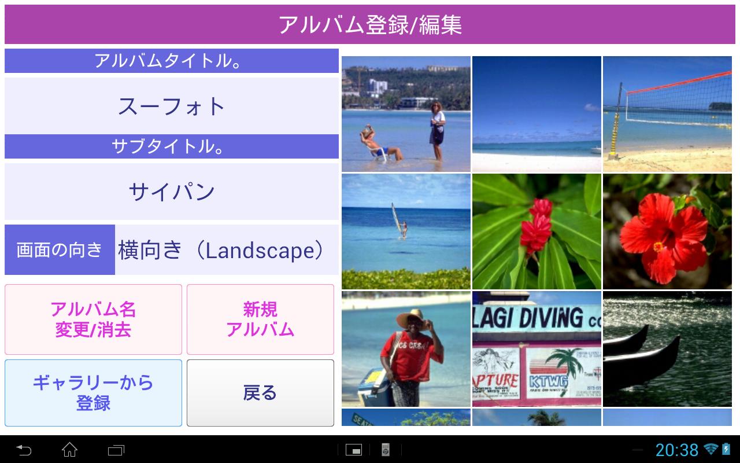Image resolution: width=740 pixels, height=463 pixels.
Task: Open the Wi-Fi status icon
Action: tap(711, 449)
